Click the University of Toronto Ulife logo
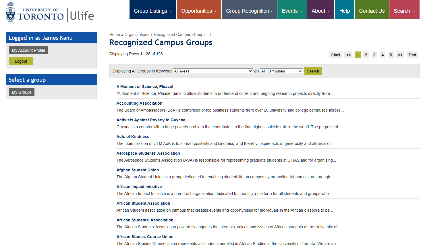This screenshot has width=423, height=247. point(50,12)
